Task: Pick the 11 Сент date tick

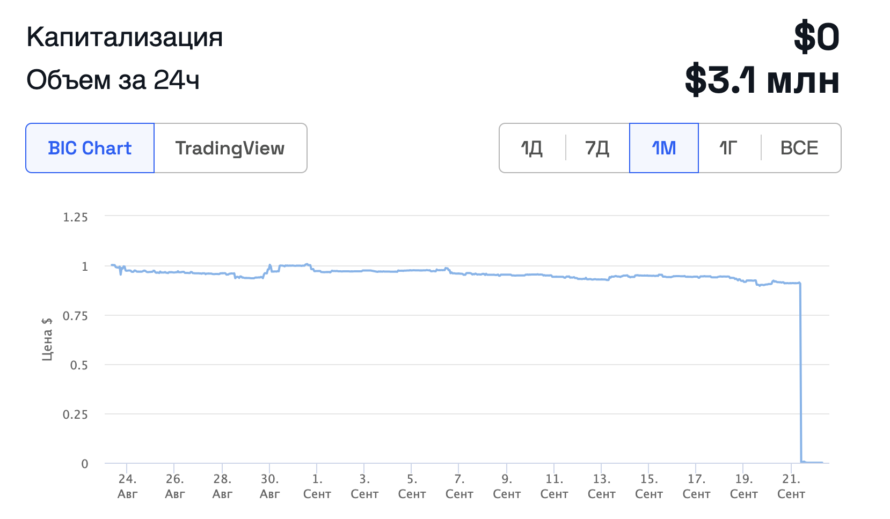Action: point(554,486)
